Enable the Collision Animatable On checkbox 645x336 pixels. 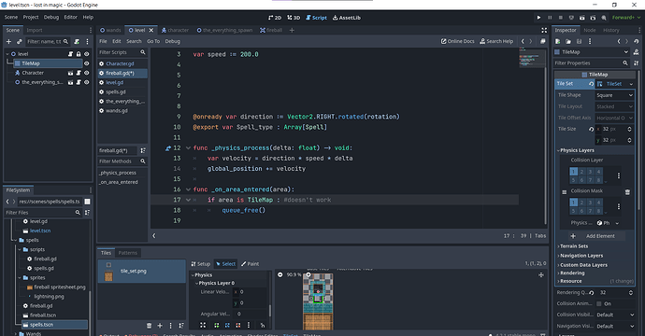coord(599,303)
